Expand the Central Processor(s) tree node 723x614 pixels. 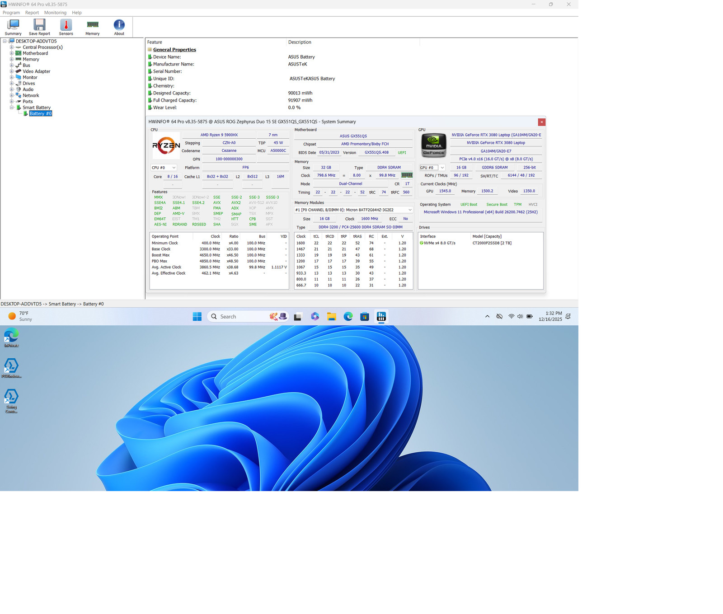point(12,47)
